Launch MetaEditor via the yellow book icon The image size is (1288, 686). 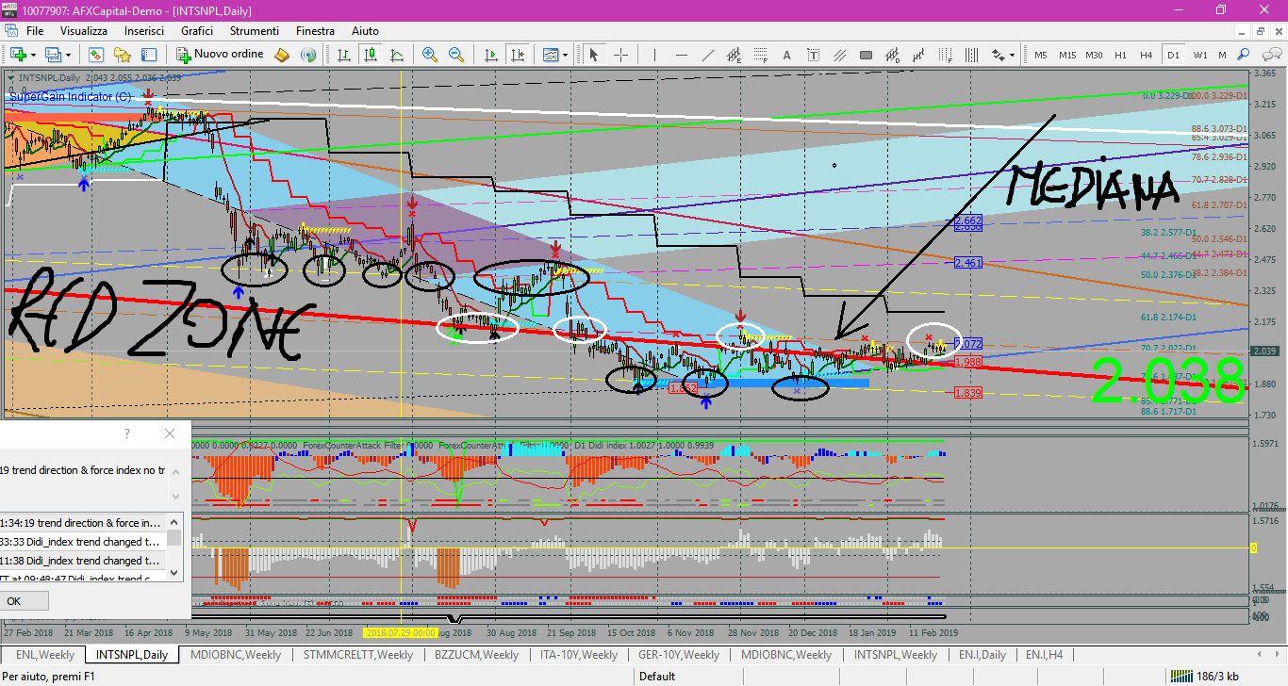coord(282,55)
